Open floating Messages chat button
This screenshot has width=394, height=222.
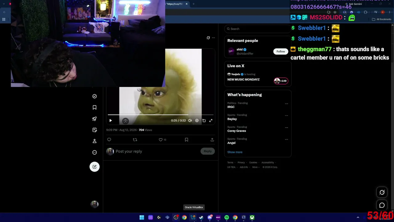point(382,205)
